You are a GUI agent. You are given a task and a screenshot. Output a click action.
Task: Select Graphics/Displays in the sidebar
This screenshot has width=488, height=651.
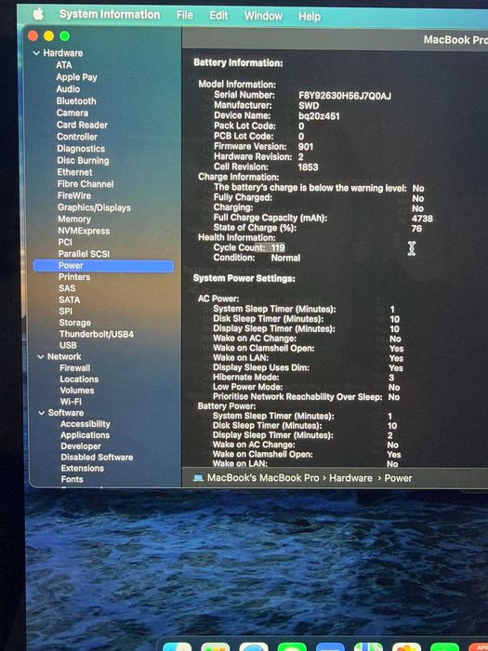(x=94, y=207)
